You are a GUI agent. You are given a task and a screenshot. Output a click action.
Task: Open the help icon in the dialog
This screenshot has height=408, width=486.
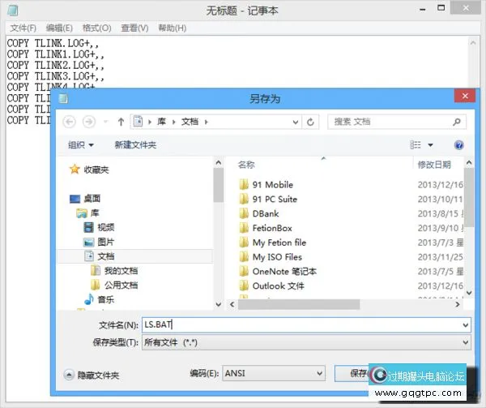click(x=458, y=145)
